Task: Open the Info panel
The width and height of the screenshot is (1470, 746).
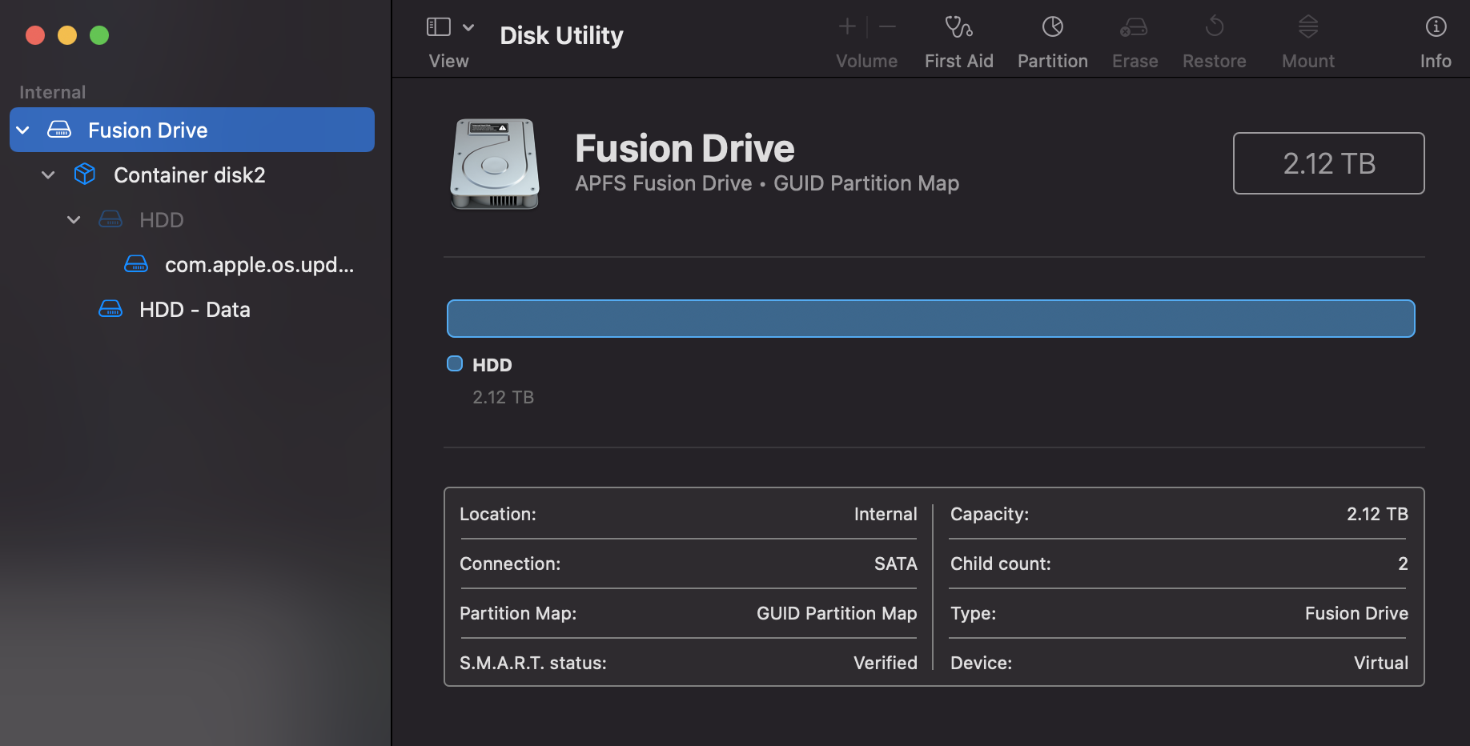Action: (x=1436, y=28)
